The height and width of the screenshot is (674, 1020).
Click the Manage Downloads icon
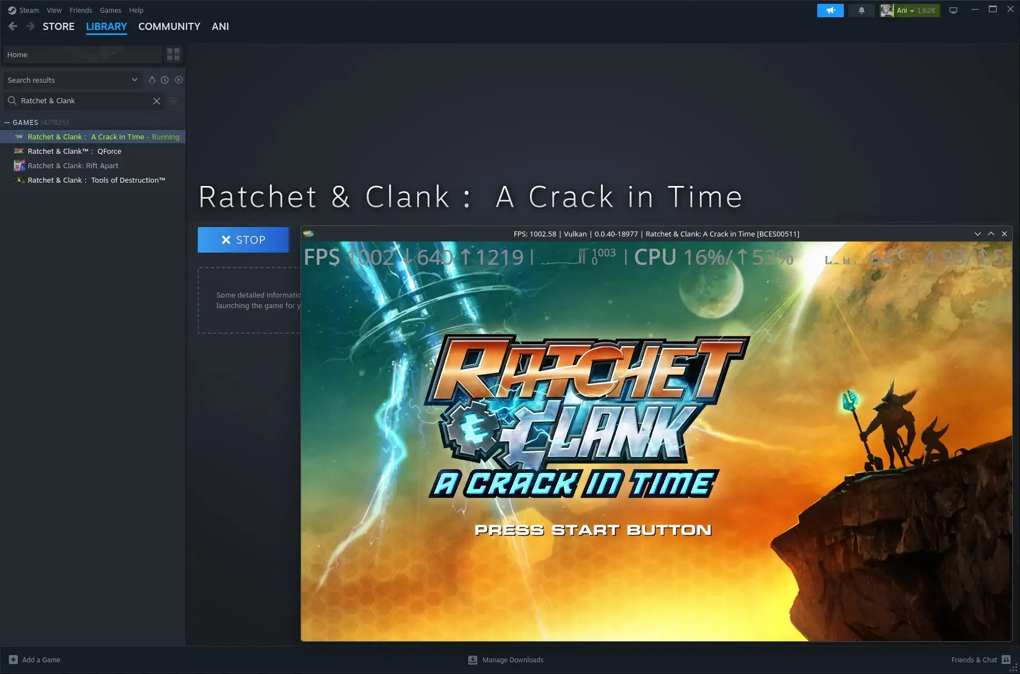click(x=473, y=660)
